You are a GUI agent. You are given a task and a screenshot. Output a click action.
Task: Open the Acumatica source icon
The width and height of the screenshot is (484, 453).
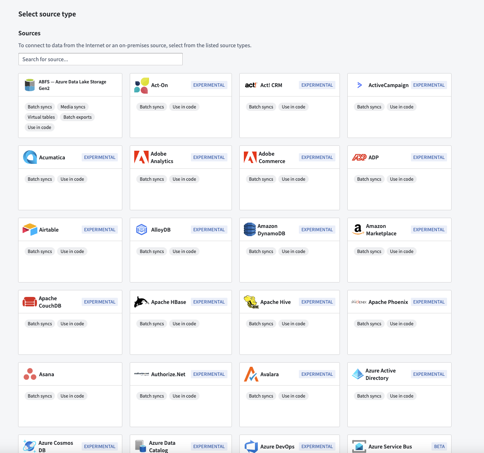point(30,157)
